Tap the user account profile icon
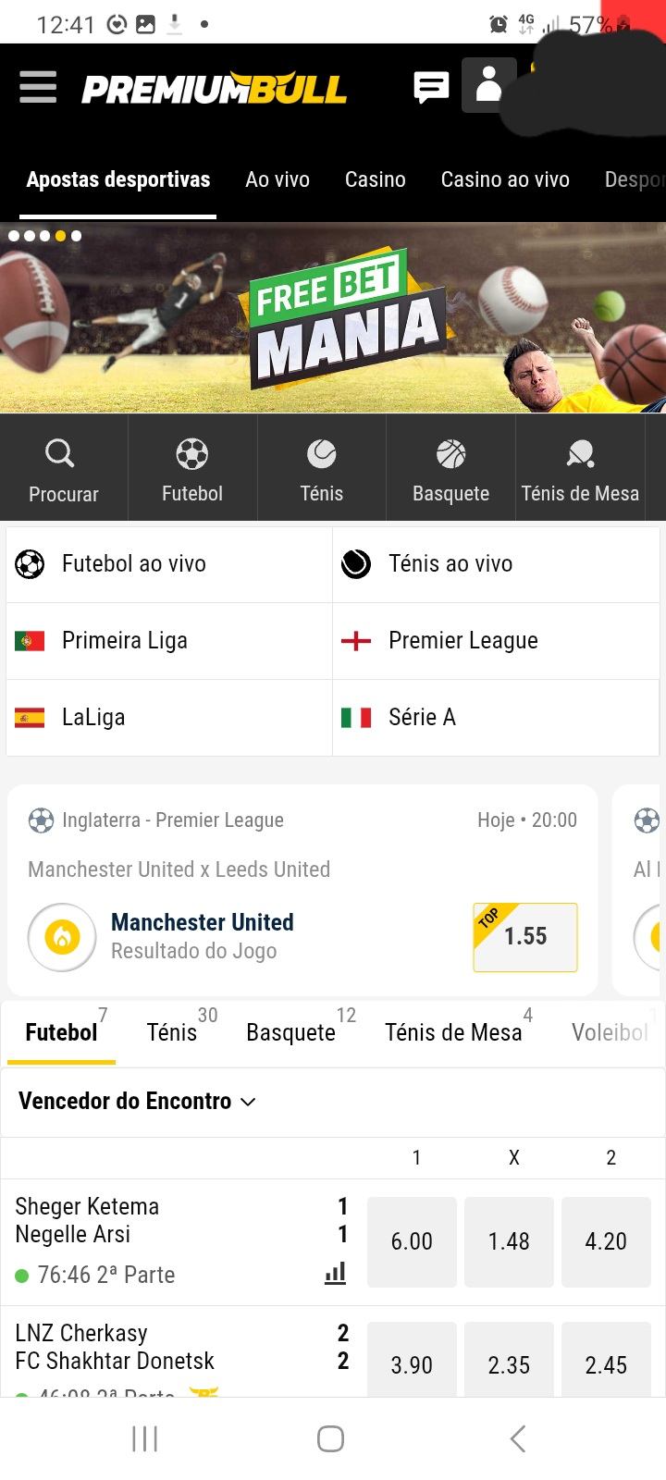This screenshot has width=666, height=1480. pos(488,85)
